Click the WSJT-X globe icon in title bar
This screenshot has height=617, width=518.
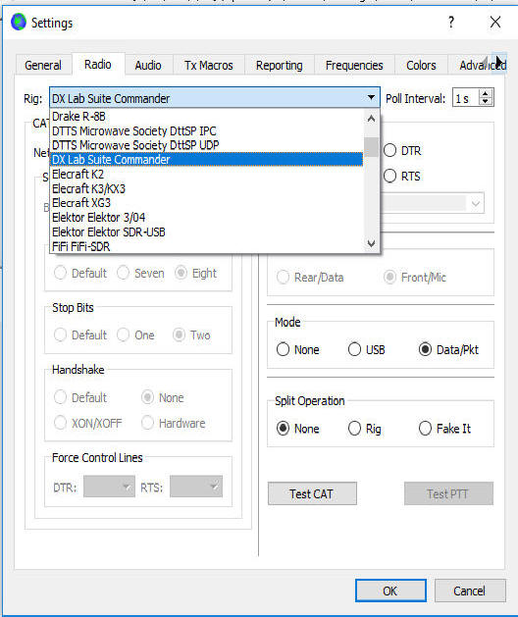18,22
